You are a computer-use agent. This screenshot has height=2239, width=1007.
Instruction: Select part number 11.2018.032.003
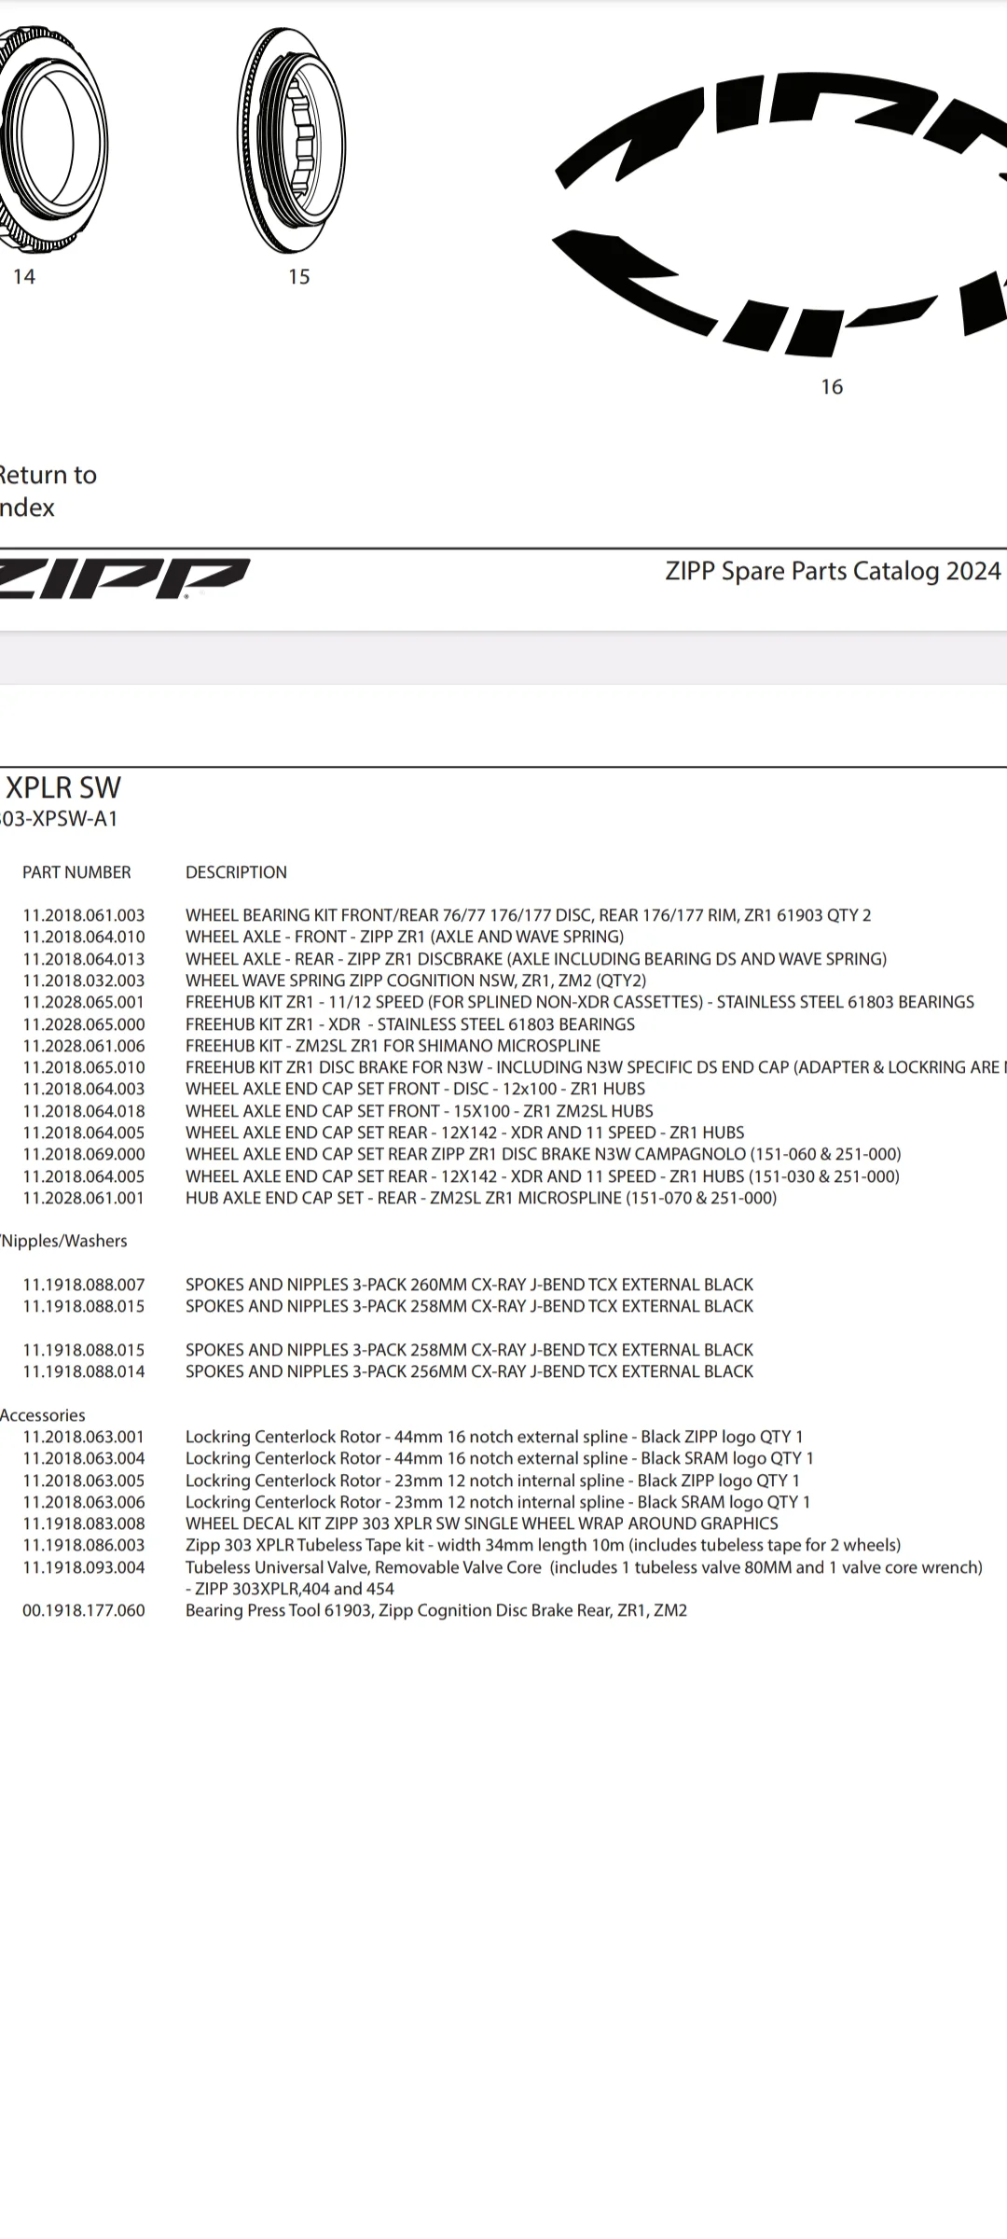coord(84,980)
